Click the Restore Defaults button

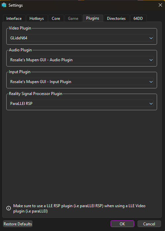(x=18, y=224)
